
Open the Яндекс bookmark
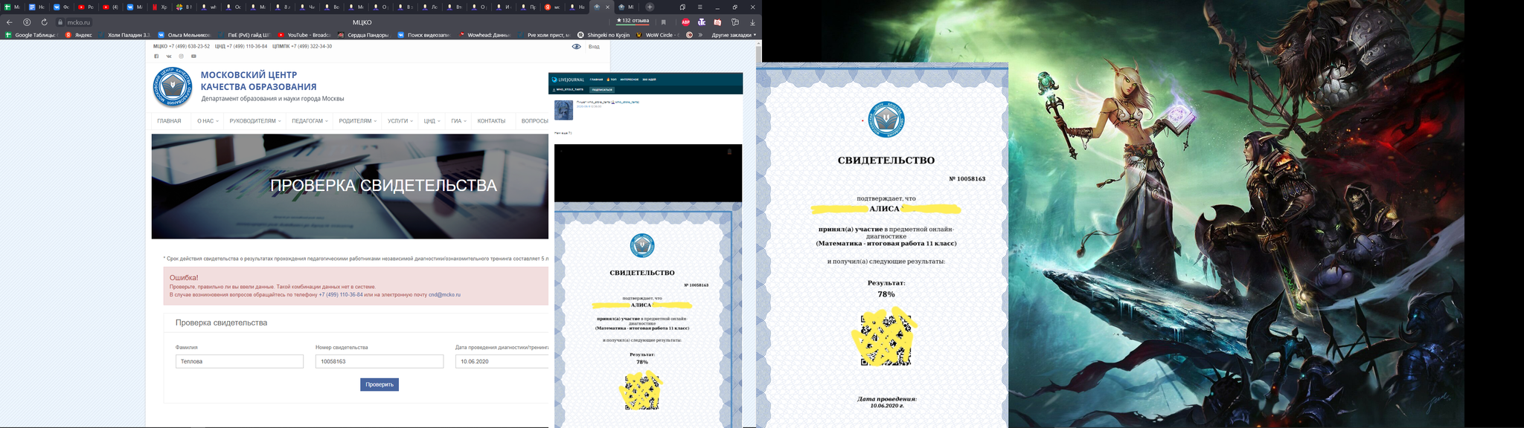[79, 35]
